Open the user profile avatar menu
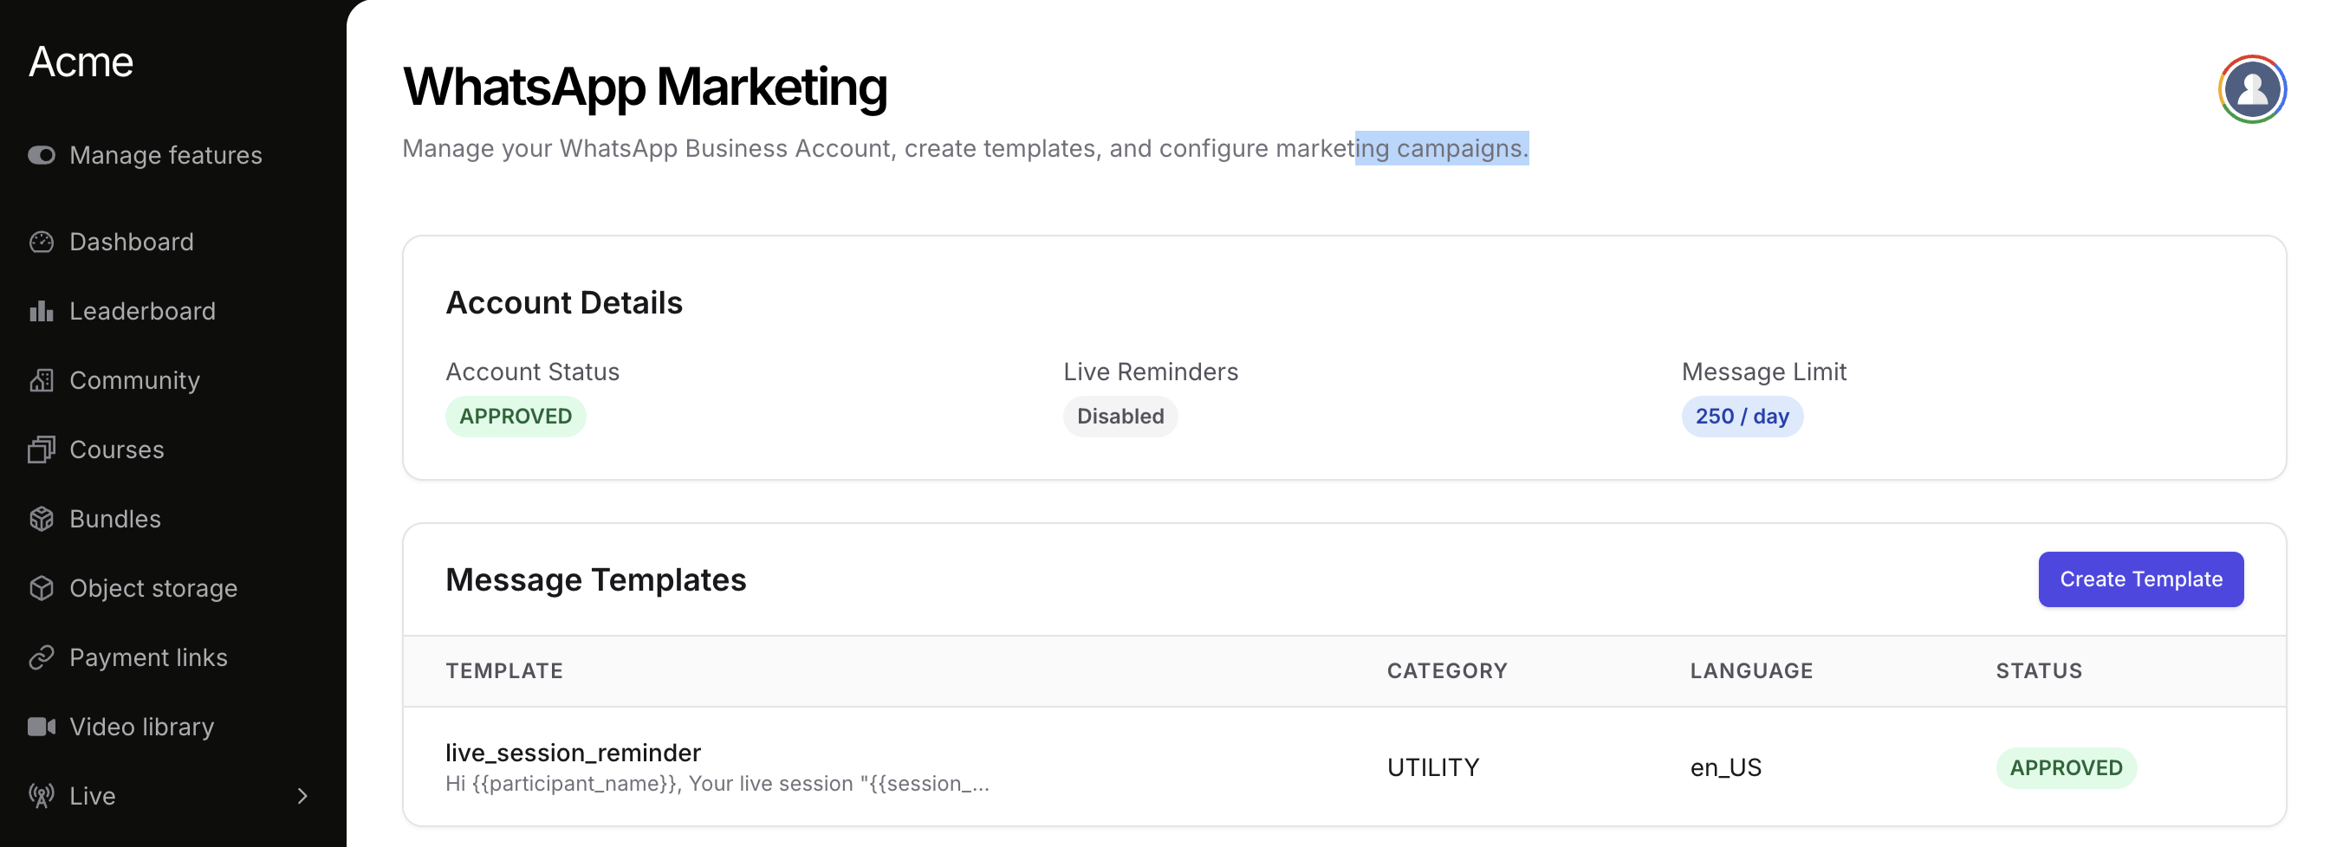This screenshot has height=847, width=2343. point(2251,89)
